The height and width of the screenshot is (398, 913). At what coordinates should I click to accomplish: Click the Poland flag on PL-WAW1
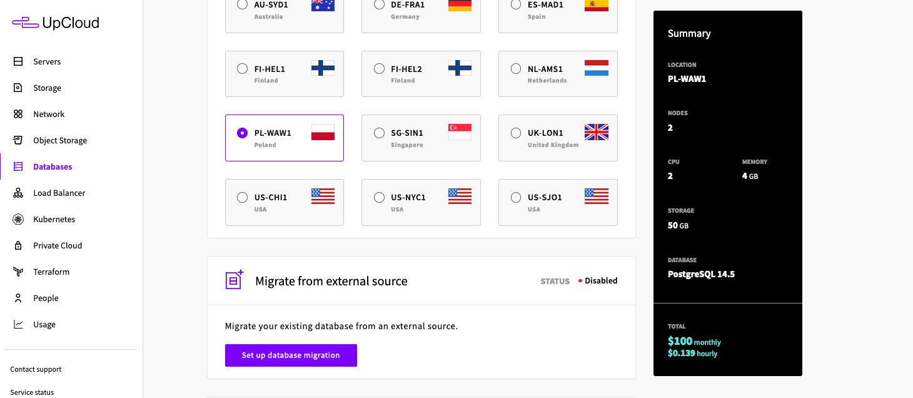point(323,132)
